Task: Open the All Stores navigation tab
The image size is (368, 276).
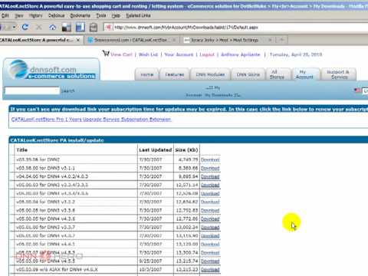Action: coord(278,74)
